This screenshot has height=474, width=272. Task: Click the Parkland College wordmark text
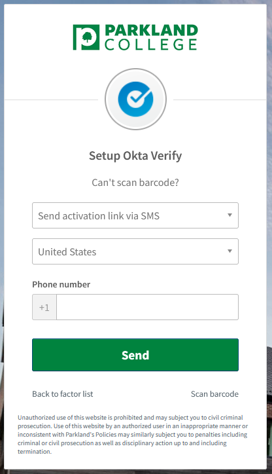pos(151,37)
